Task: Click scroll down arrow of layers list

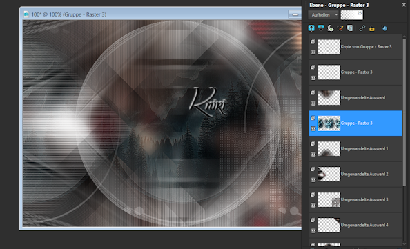Action: click(x=404, y=243)
